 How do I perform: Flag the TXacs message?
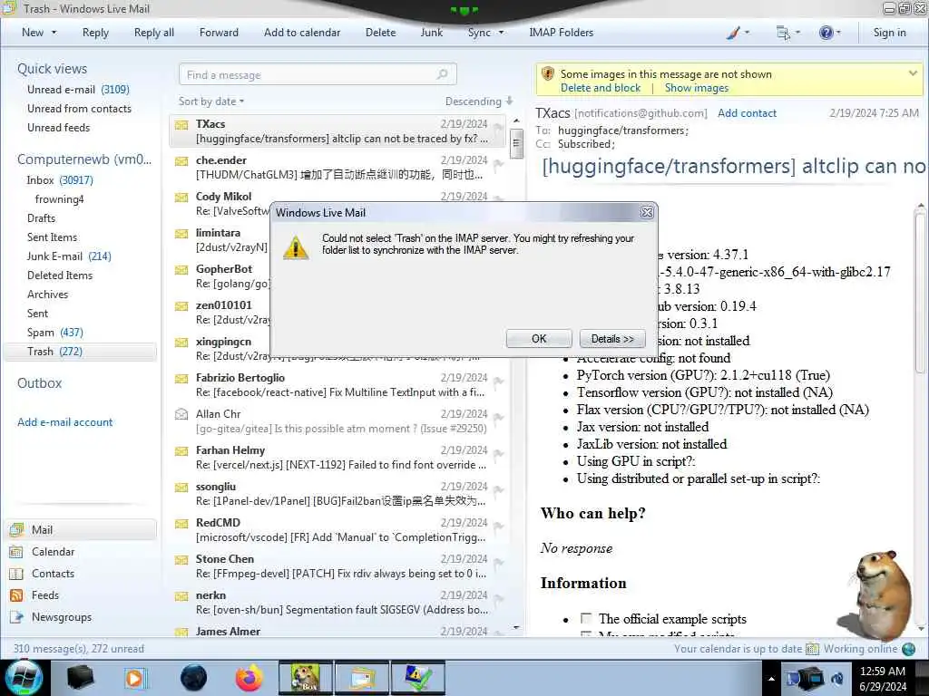coord(498,127)
